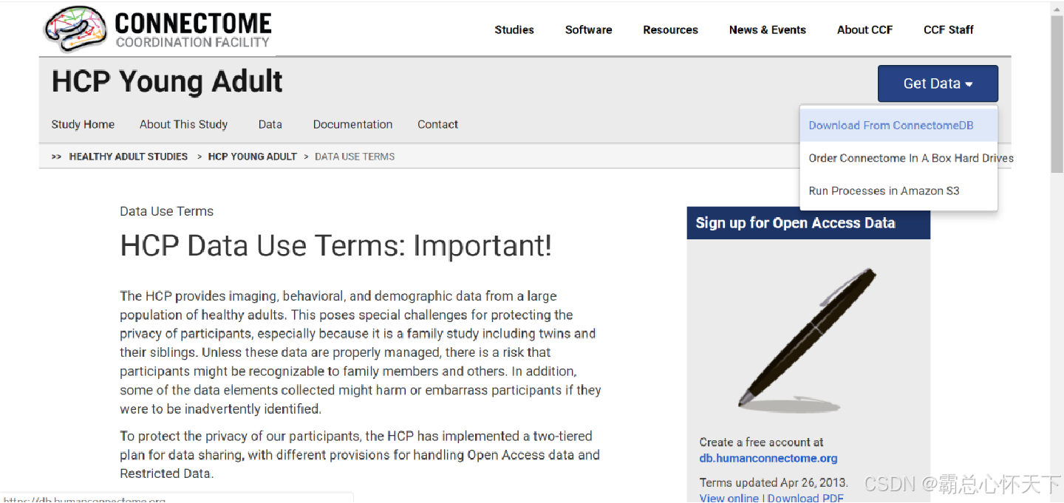Open the Contact tab
This screenshot has width=1064, height=503.
pyautogui.click(x=438, y=124)
